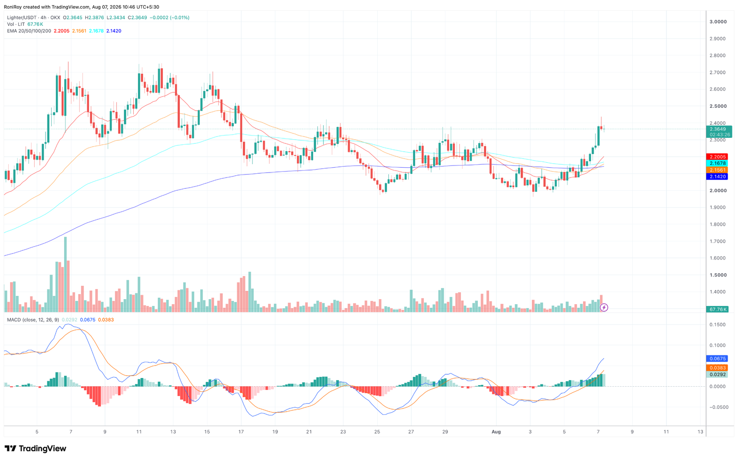738x460 pixels.
Task: Click the 17 date on time axis
Action: 241,432
